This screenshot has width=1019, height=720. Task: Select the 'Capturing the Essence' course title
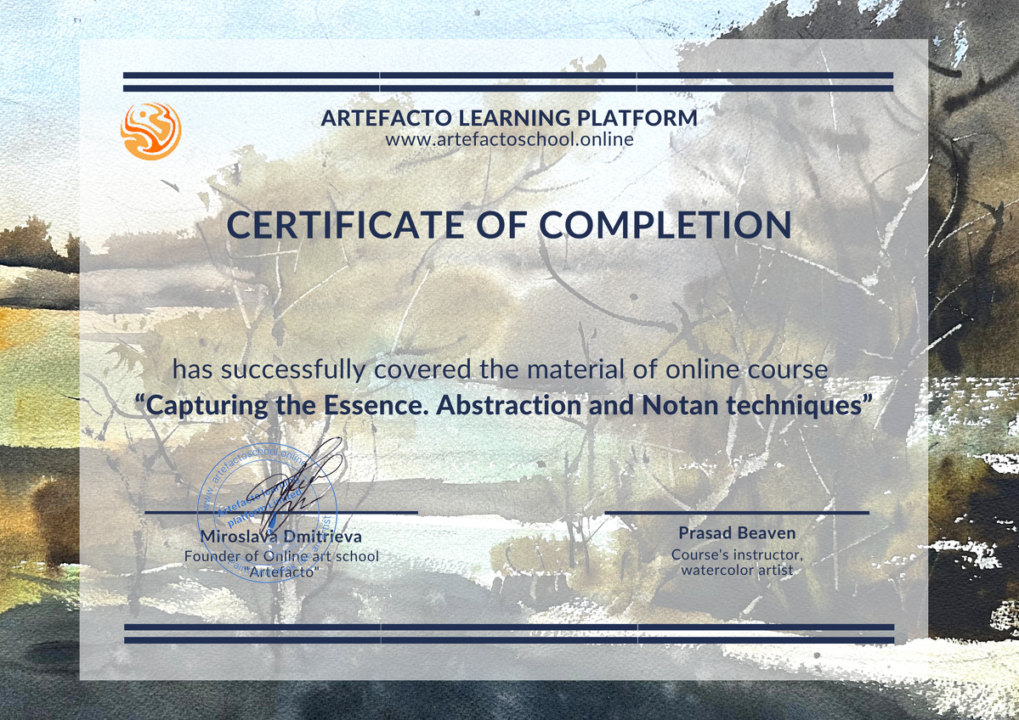(x=504, y=405)
